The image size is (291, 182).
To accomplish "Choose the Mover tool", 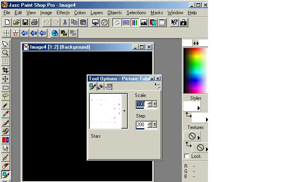I will click(6, 79).
